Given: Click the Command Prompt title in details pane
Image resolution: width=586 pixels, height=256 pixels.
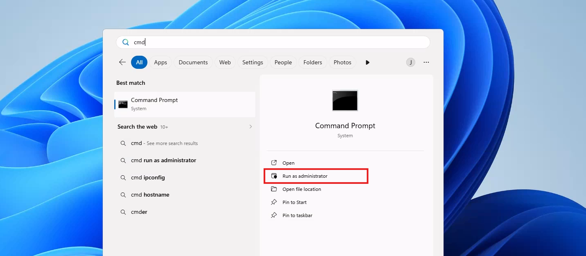Looking at the screenshot, I should click(345, 126).
